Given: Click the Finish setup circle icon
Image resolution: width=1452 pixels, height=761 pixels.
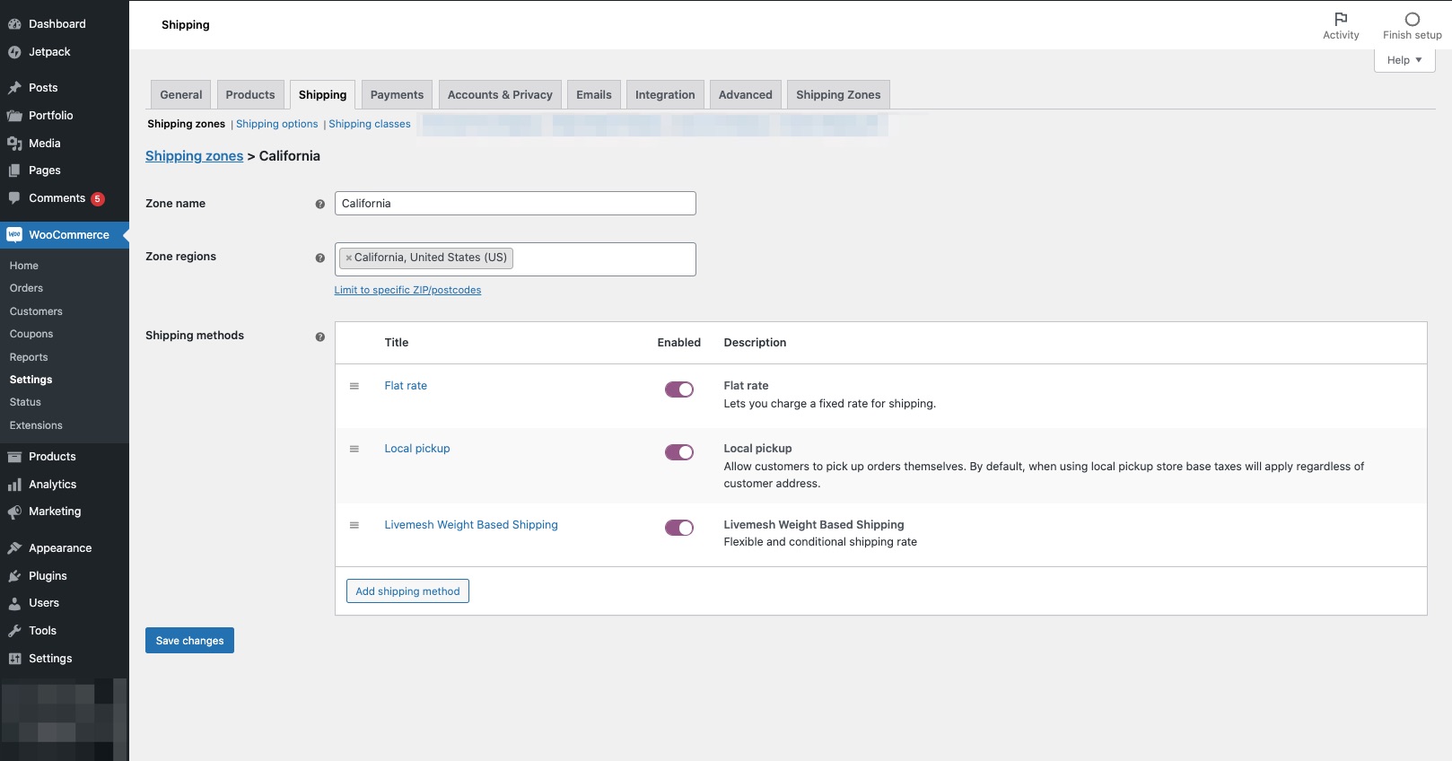Looking at the screenshot, I should click(x=1412, y=19).
